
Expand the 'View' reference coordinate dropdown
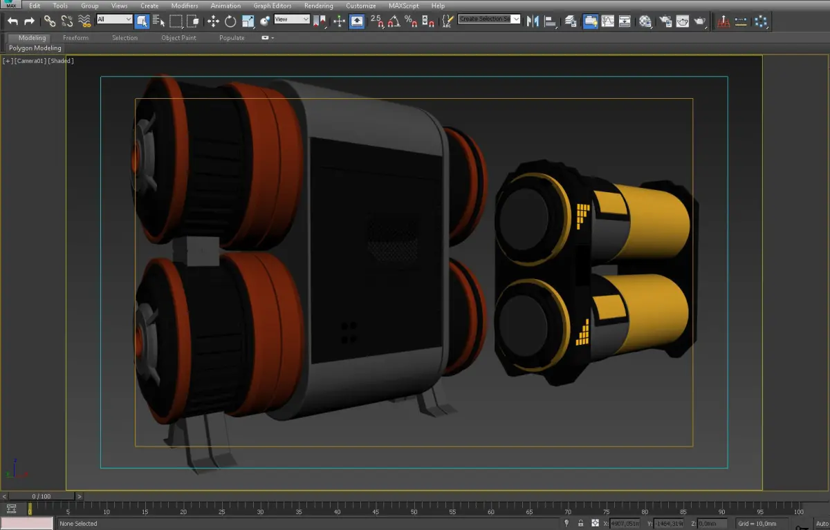pyautogui.click(x=291, y=19)
